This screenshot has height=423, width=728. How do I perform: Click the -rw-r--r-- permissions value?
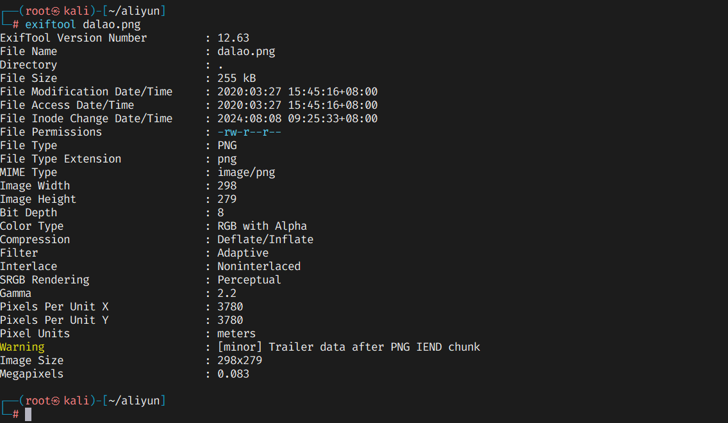coord(249,132)
